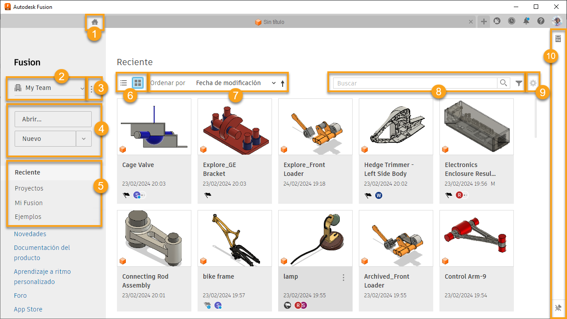Open the Novedades link

tap(30, 234)
